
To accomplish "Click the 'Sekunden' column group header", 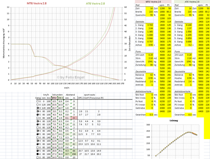I will (x=57, y=95).
